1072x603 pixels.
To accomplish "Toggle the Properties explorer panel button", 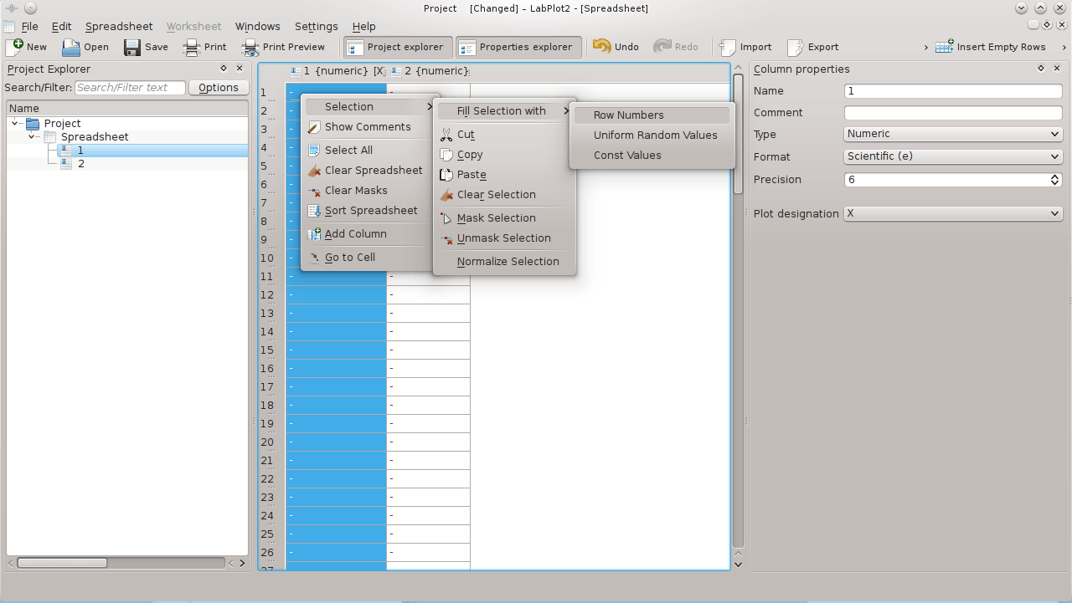I will (518, 47).
